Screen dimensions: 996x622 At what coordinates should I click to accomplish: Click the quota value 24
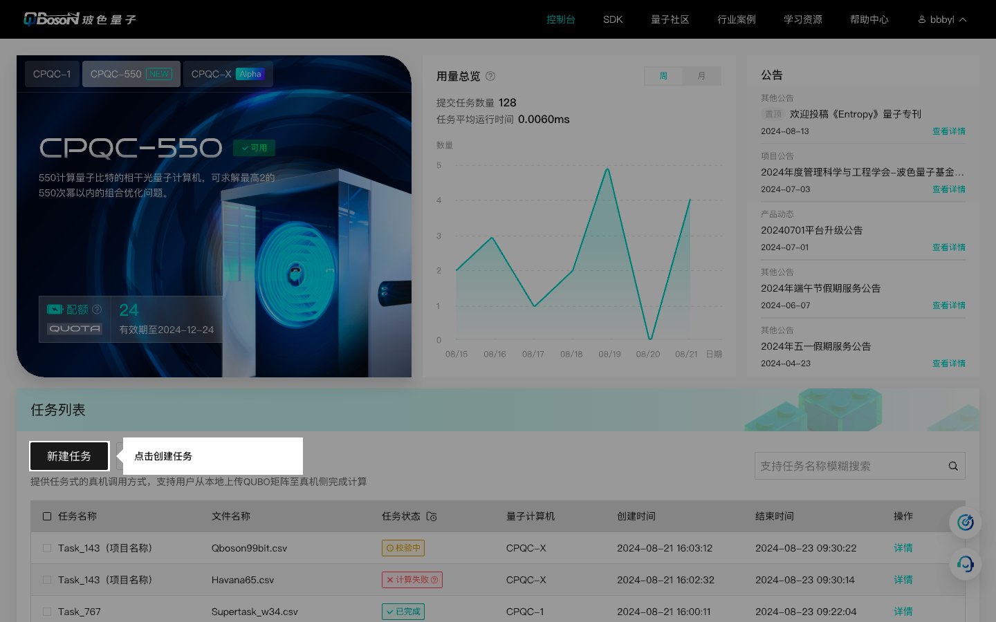coord(129,310)
